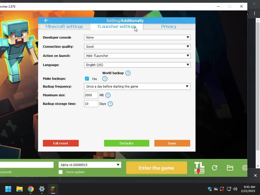
Task: Open the Action on launch dropdown
Action: [137, 56]
